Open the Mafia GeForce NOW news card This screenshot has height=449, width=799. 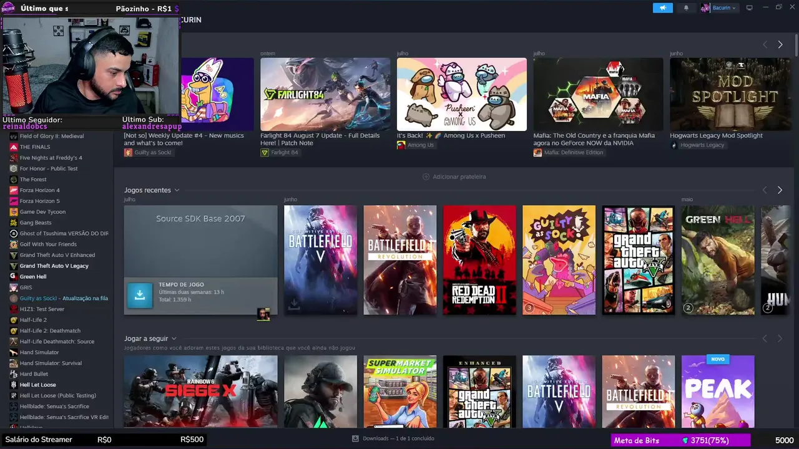[598, 94]
